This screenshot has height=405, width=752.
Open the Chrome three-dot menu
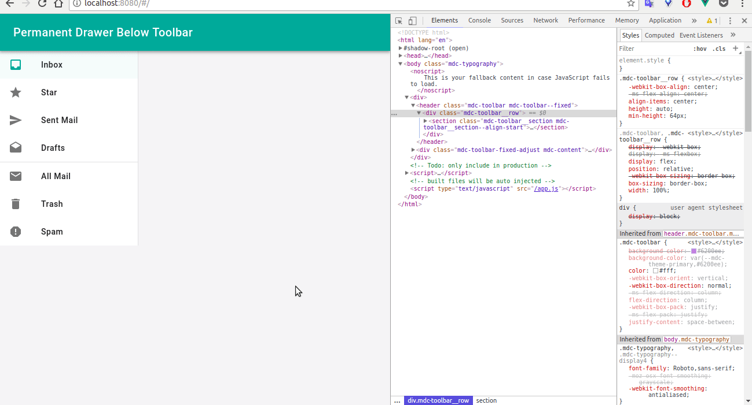[742, 3]
